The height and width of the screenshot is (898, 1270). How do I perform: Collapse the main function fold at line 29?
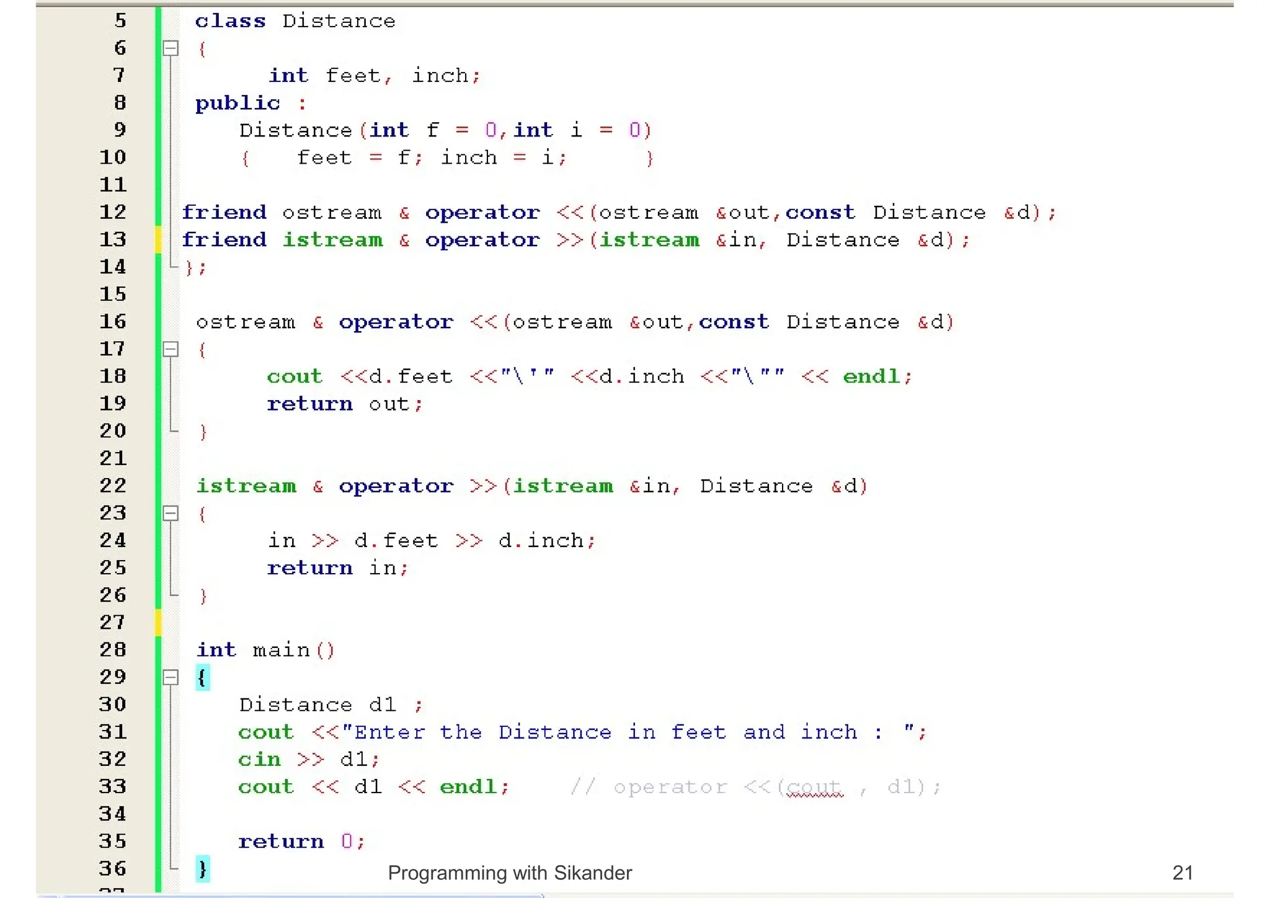point(171,678)
